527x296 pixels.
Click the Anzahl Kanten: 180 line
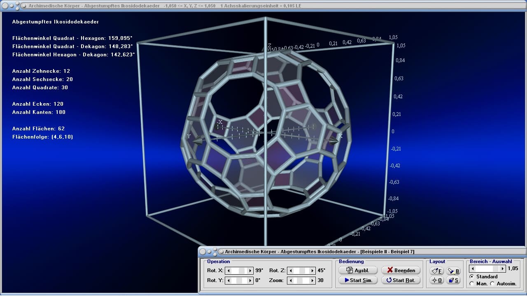(x=39, y=112)
